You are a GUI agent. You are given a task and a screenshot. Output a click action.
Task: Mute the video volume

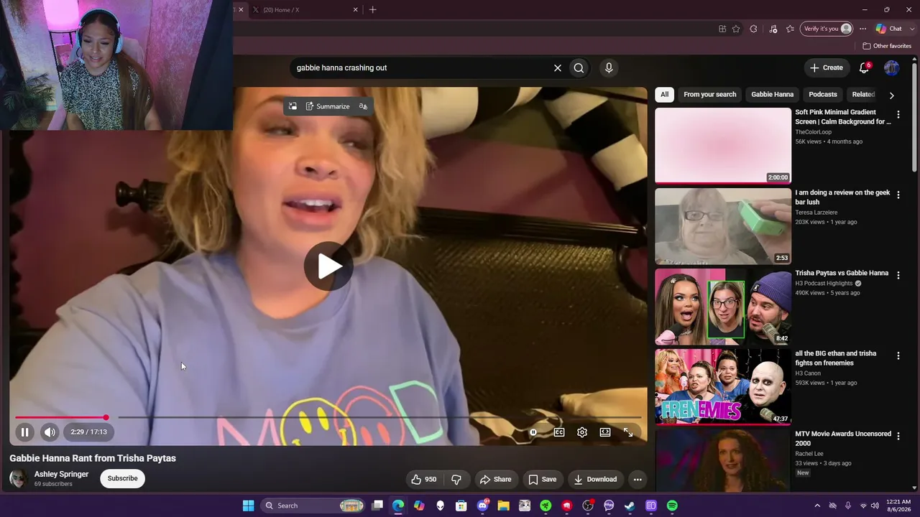point(50,432)
